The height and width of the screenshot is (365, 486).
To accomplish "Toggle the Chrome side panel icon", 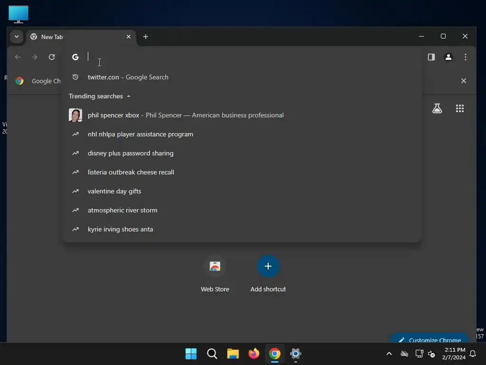I will click(431, 57).
